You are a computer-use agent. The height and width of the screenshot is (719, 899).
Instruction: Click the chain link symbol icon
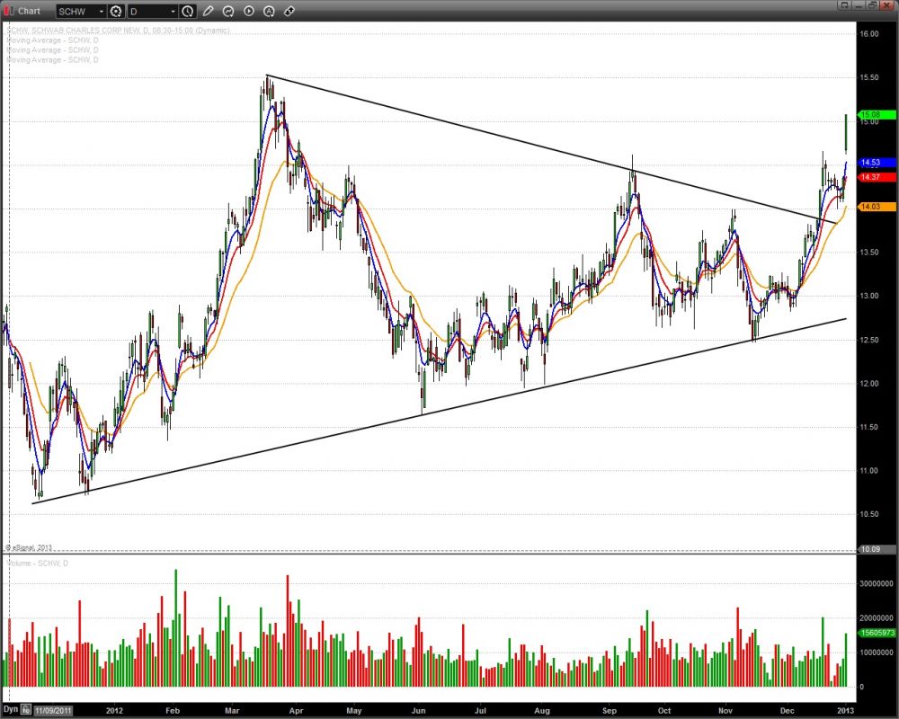(288, 12)
